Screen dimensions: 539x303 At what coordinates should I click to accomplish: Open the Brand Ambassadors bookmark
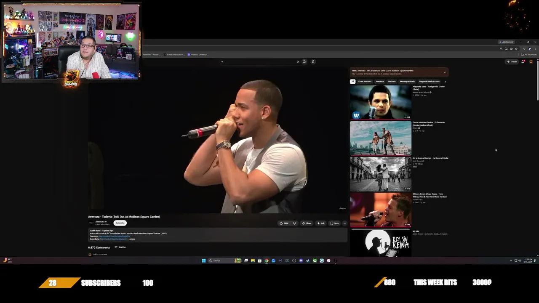point(175,54)
